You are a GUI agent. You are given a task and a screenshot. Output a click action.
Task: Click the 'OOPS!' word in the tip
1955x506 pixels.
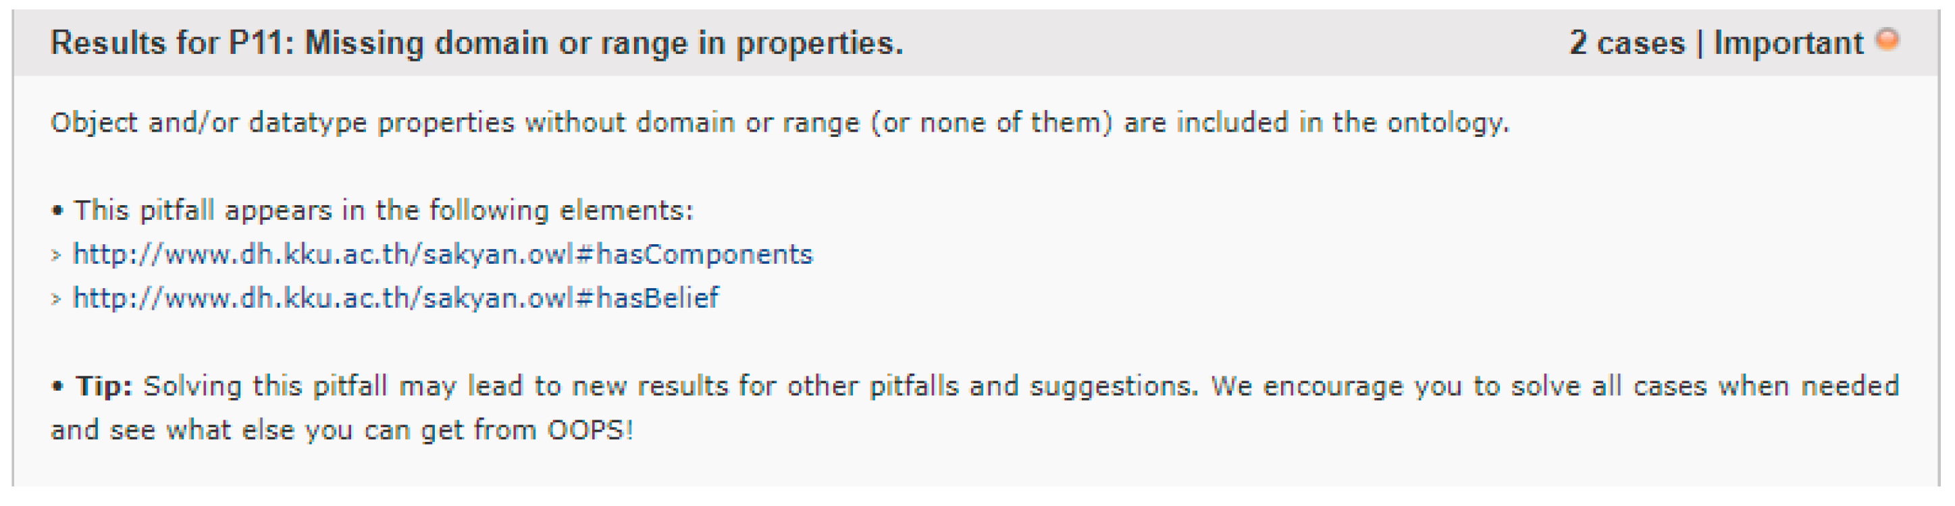590,430
